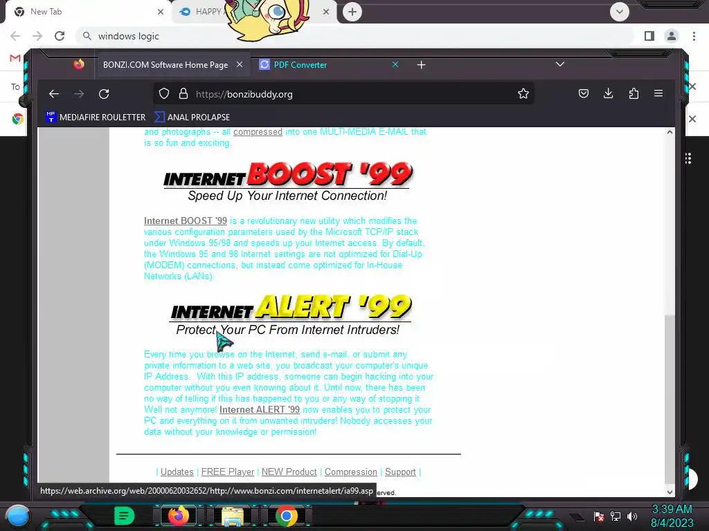Toggle the Chrome side panel icon
This screenshot has width=709, height=531.
click(649, 36)
